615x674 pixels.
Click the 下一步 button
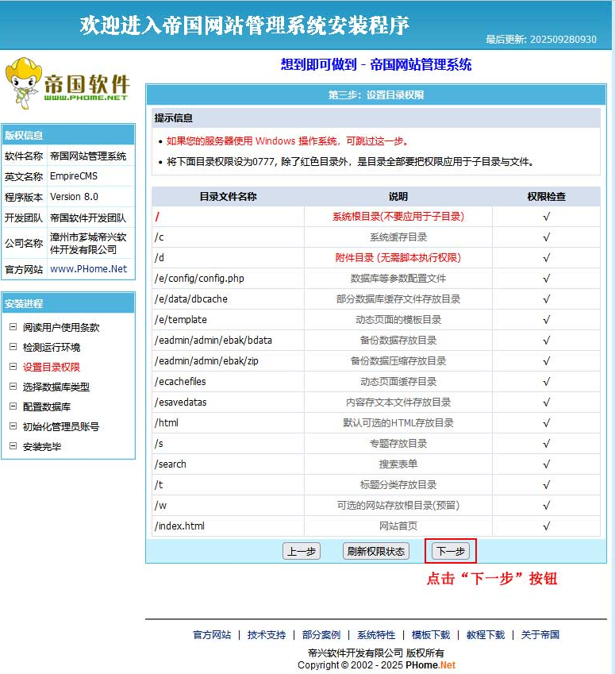coord(451,551)
